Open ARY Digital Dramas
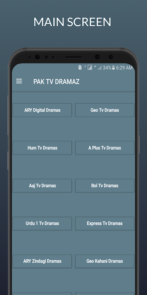 [x=42, y=110]
